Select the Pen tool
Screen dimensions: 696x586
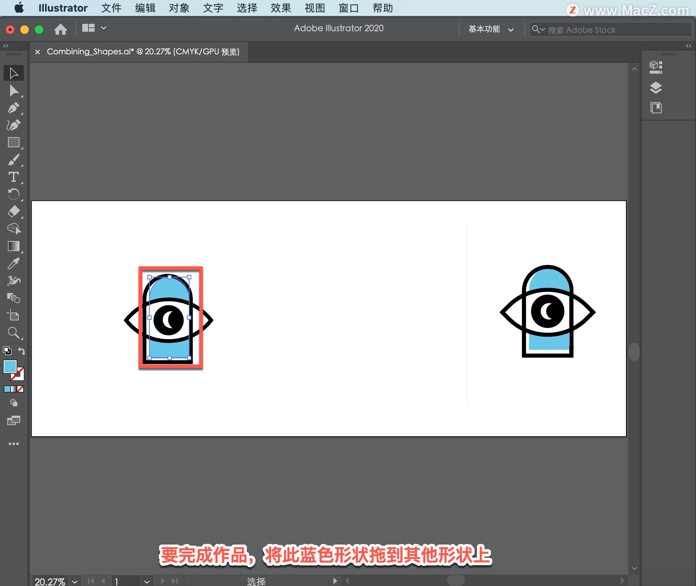point(13,108)
